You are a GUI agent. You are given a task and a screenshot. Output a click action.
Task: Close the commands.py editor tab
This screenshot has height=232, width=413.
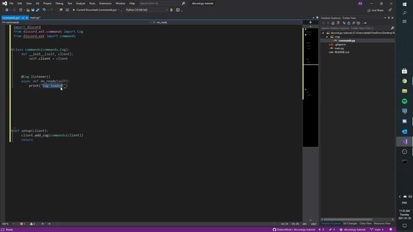tap(27, 18)
